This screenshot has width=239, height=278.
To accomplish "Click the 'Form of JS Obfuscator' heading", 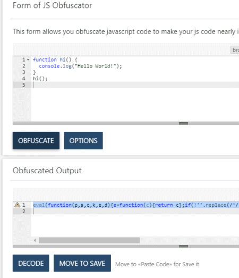I will point(52,5).
